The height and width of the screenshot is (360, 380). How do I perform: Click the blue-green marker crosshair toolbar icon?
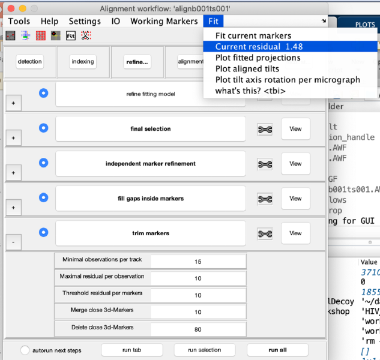(26, 35)
